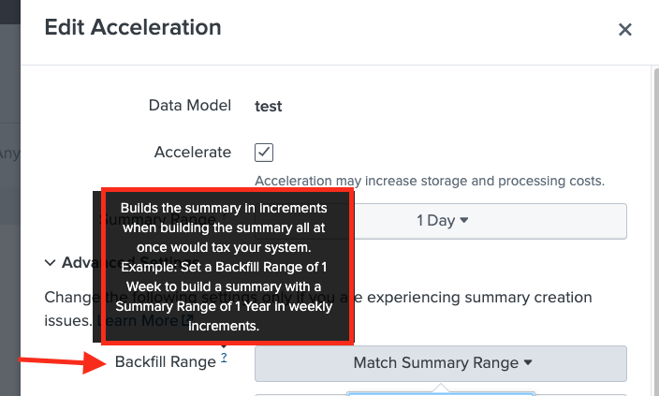659x396 pixels.
Task: Click the red arrow pointing to Backfill Range
Action: pyautogui.click(x=56, y=360)
